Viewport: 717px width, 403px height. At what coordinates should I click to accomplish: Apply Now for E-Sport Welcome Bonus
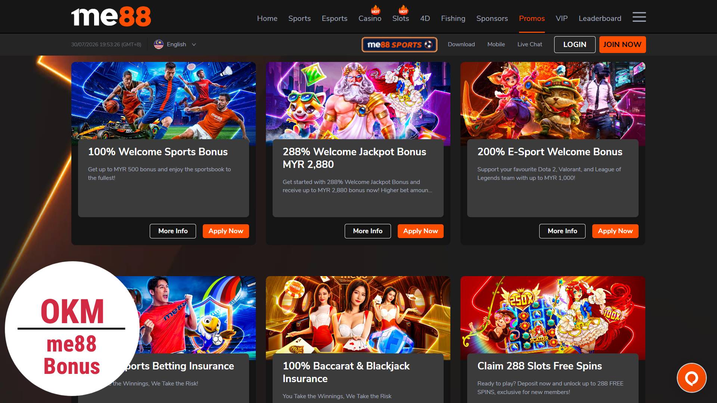[615, 231]
